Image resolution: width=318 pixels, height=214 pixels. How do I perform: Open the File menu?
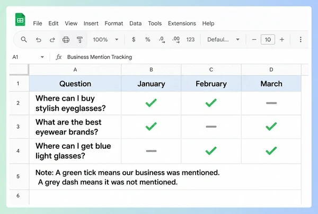(38, 23)
